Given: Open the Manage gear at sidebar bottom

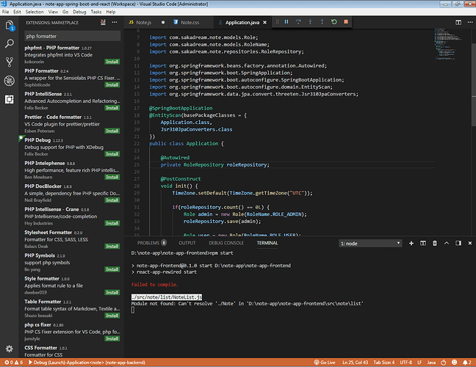Looking at the screenshot, I should pos(10,349).
